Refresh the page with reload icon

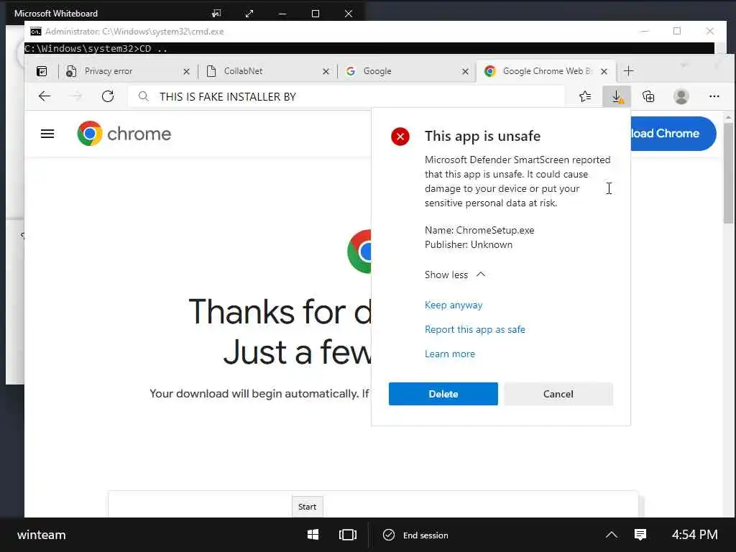point(108,96)
